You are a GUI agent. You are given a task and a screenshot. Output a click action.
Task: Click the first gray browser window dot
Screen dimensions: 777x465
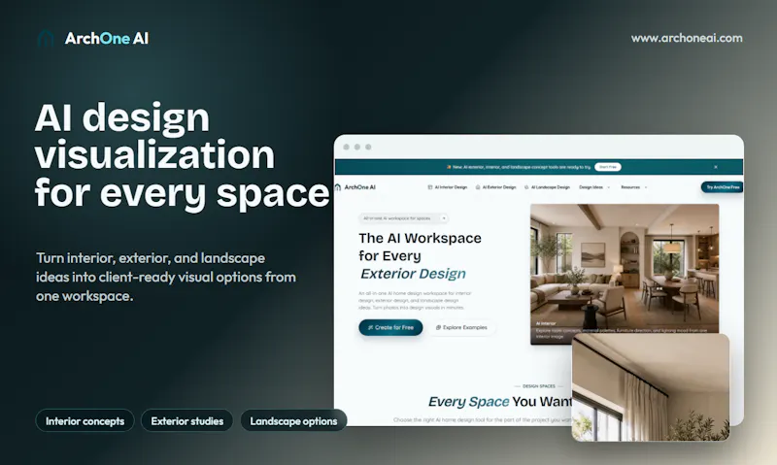347,148
